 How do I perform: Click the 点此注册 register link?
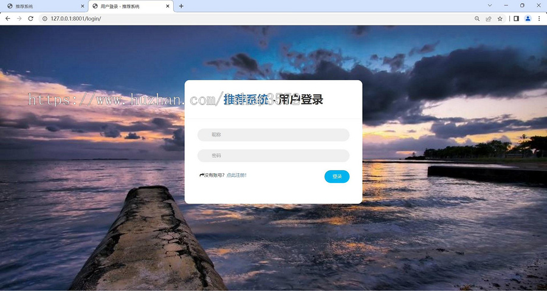pyautogui.click(x=236, y=176)
